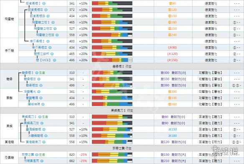Open info icon beside 邪惡之翼
The width and height of the screenshot is (244, 164).
click(x=37, y=154)
